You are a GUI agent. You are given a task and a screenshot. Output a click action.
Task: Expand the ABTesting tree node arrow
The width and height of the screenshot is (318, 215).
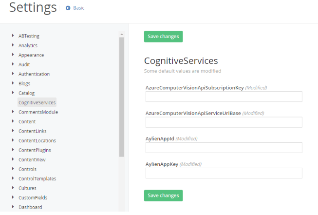(x=13, y=36)
